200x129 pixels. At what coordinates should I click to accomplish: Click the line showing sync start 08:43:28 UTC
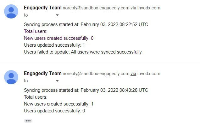click(x=86, y=90)
